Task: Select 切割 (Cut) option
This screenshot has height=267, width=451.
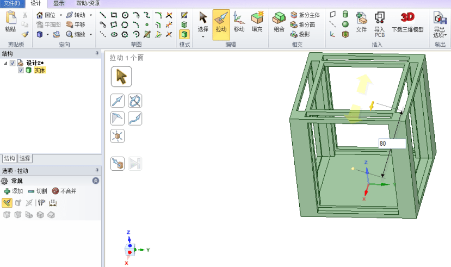Action: [38, 191]
